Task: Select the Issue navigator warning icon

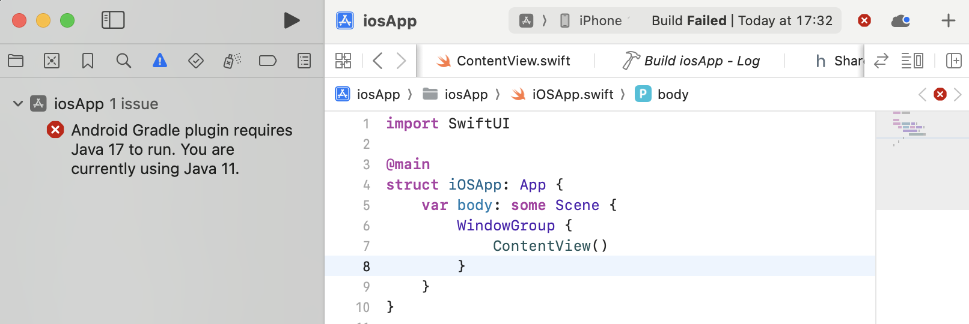Action: [x=160, y=61]
